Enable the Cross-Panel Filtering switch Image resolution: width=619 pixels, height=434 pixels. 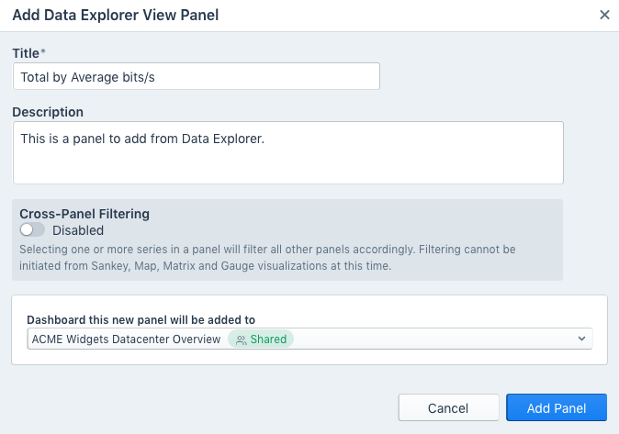[x=32, y=230]
